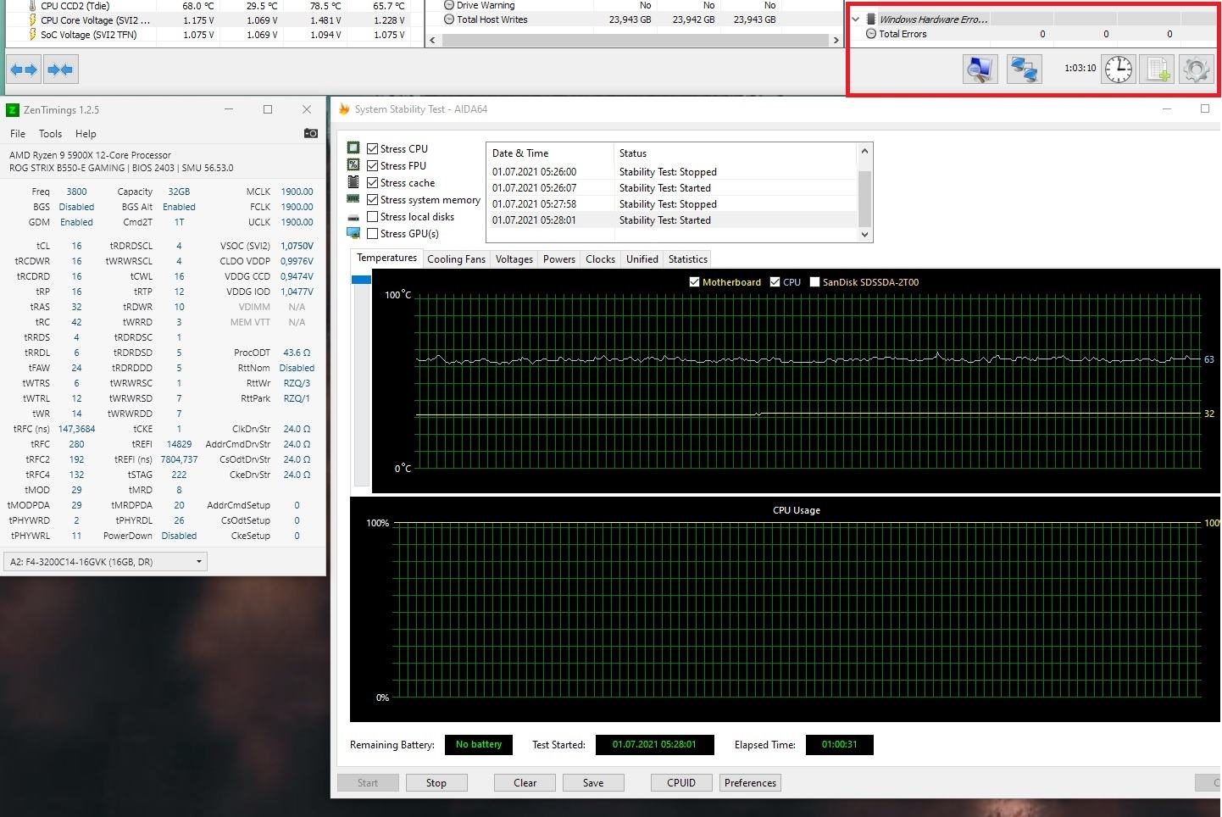The width and height of the screenshot is (1222, 817).
Task: Open AIDA64 Preferences button
Action: pyautogui.click(x=750, y=783)
